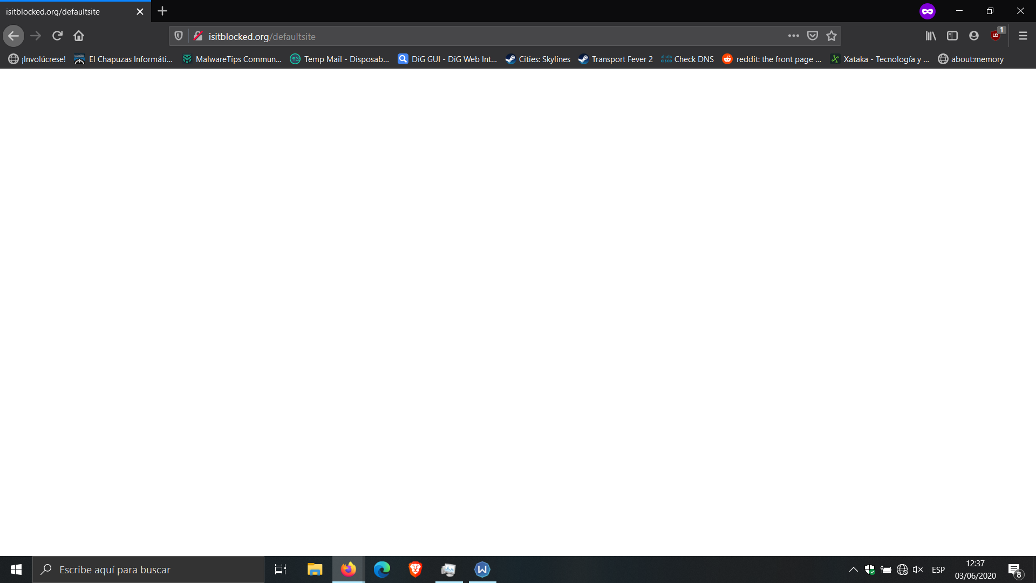Go to the Firefox home page

click(x=79, y=36)
